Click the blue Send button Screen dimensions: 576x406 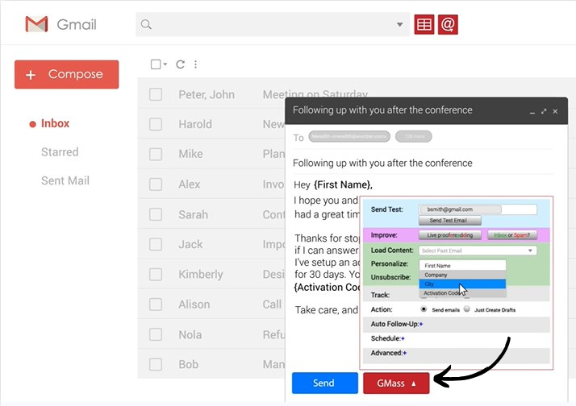point(325,383)
